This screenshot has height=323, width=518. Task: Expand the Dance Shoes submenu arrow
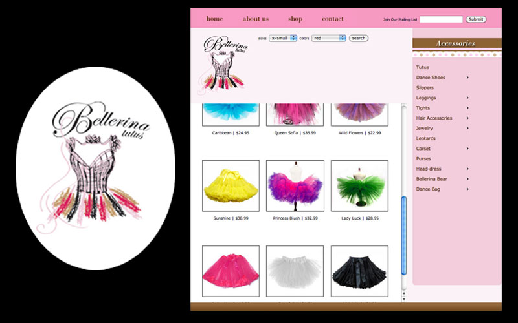pyautogui.click(x=467, y=78)
